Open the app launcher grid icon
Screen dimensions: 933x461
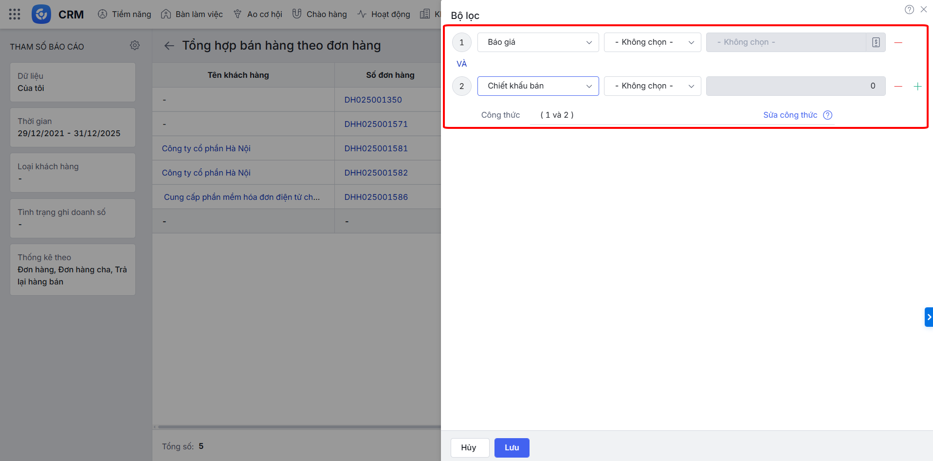(x=15, y=14)
